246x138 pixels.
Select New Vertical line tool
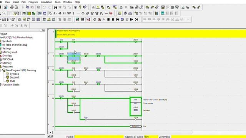point(73,13)
